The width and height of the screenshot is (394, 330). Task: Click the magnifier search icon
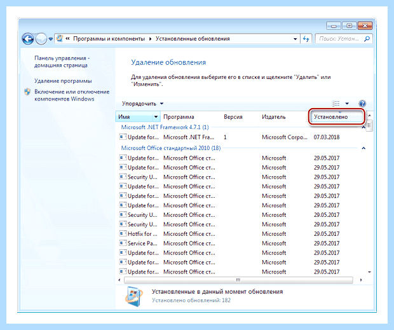[367, 39]
